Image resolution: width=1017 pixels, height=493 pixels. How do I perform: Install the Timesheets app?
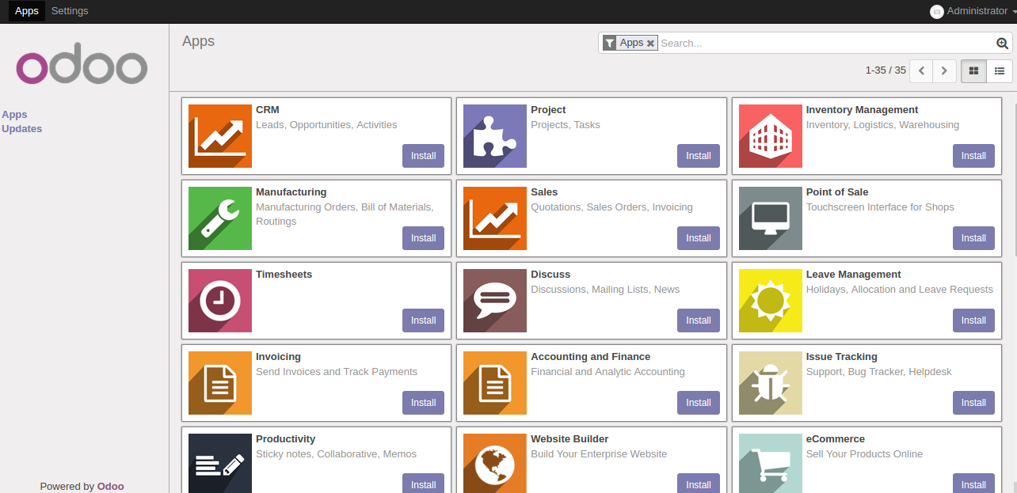tap(423, 320)
